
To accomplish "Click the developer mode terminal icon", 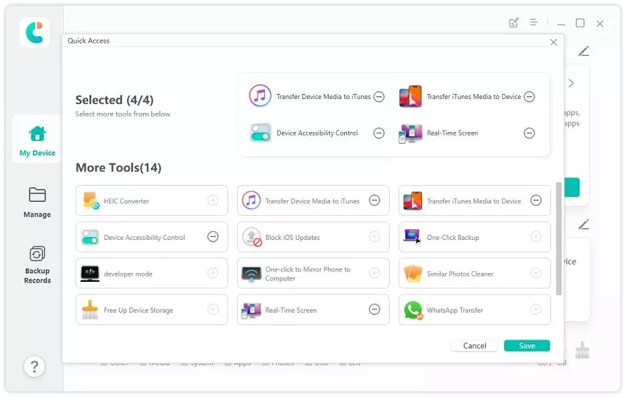I will (x=90, y=274).
